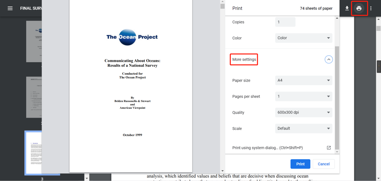Click the print settings scrollbar down arrow
The width and height of the screenshot is (381, 181).
pyautogui.click(x=337, y=152)
